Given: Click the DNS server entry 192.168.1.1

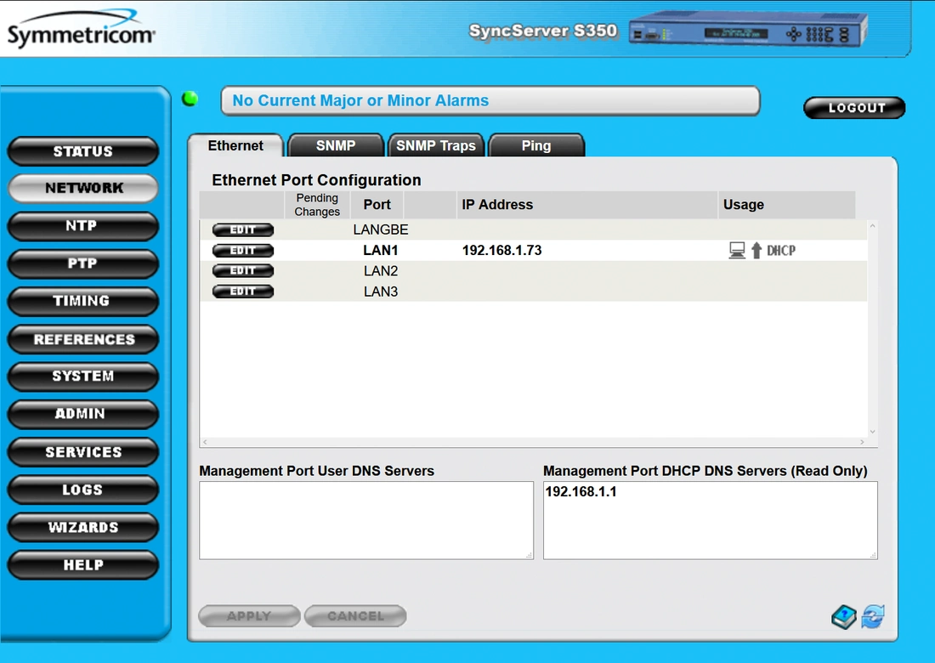Looking at the screenshot, I should (581, 492).
